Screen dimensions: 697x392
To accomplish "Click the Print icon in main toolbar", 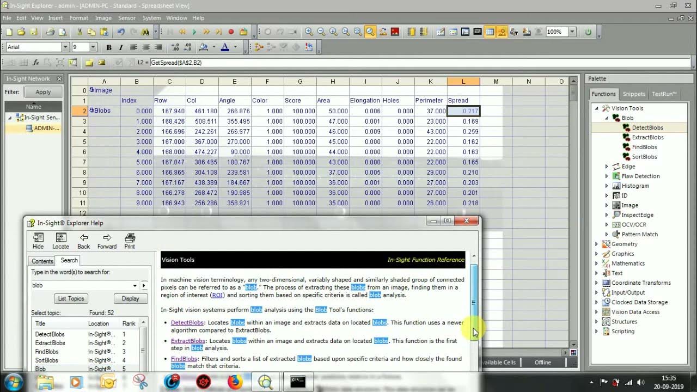I will [51, 32].
